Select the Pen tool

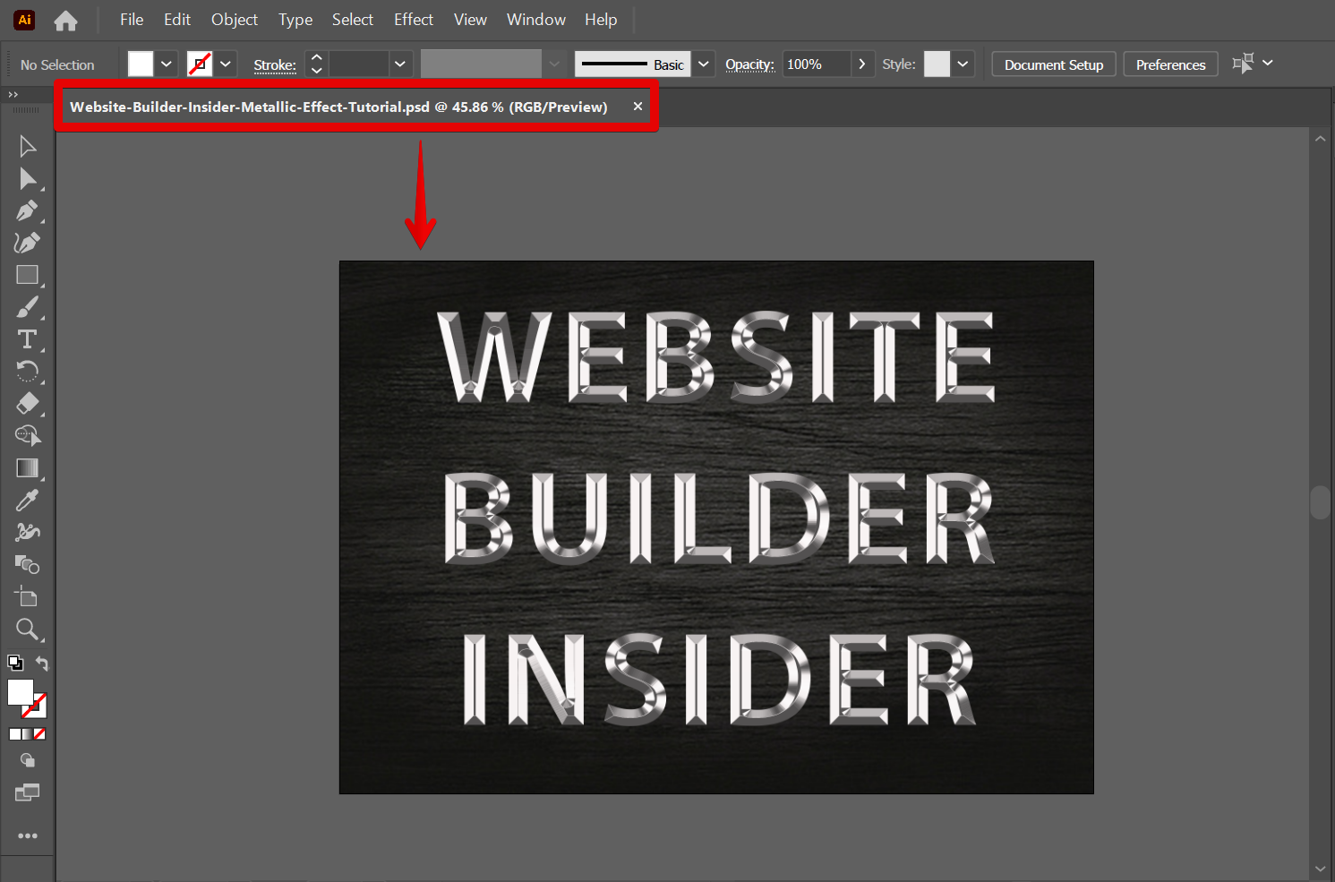click(x=27, y=211)
